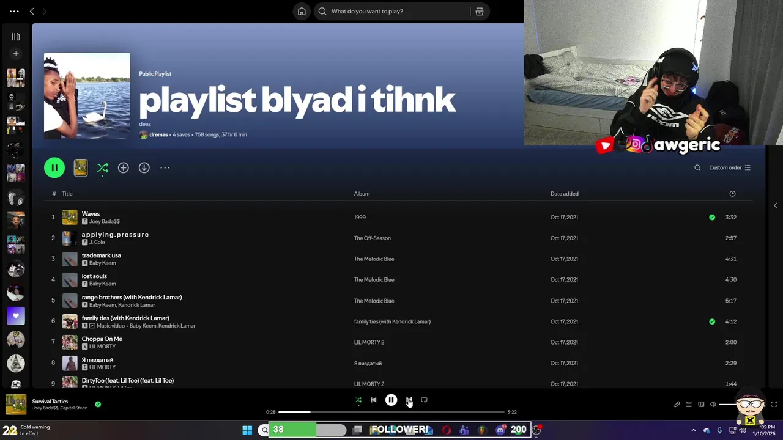Download the playlist

tap(144, 167)
